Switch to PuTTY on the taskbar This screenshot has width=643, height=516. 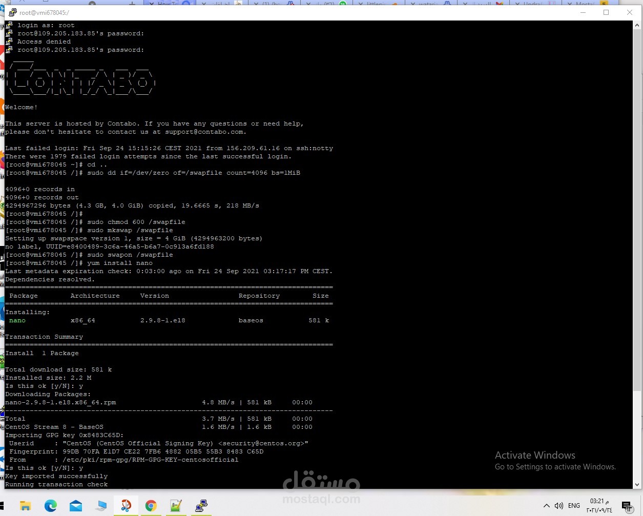coord(201,506)
